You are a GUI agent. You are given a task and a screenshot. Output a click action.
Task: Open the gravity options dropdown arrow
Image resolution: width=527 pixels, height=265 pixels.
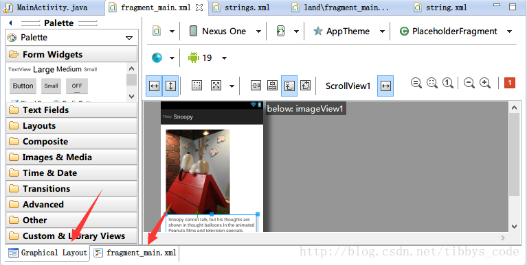232,86
